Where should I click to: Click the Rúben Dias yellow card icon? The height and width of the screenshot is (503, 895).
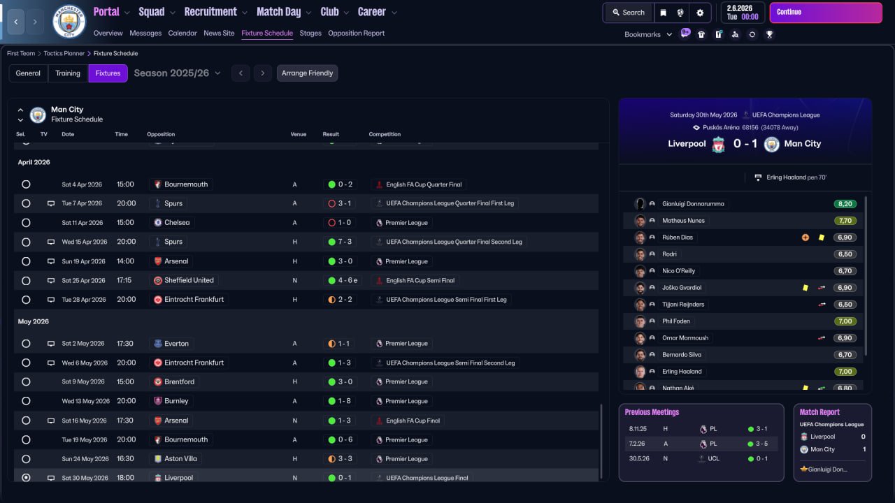click(x=822, y=238)
